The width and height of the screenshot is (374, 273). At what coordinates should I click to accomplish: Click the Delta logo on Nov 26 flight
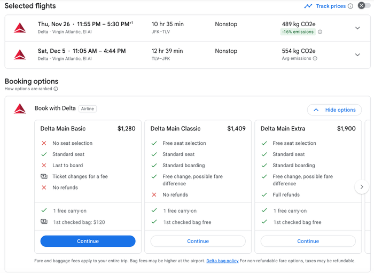click(x=20, y=28)
